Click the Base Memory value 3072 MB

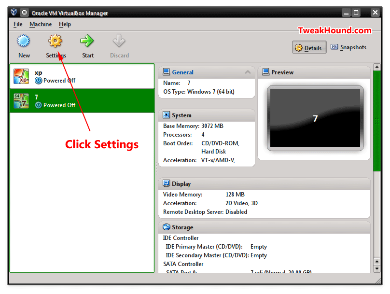pos(212,126)
